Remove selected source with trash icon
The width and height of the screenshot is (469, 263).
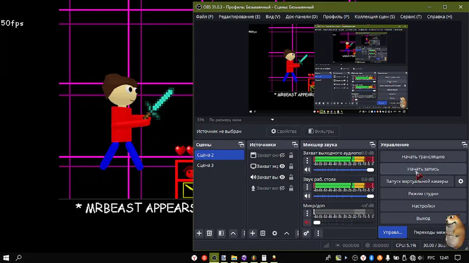pos(263,233)
